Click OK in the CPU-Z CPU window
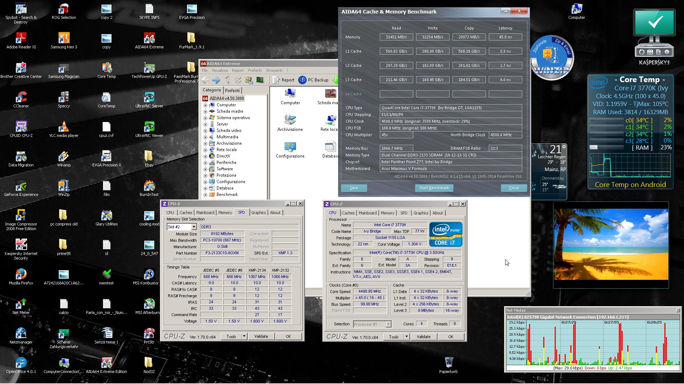Screen dimensions: 684x384 click(451, 337)
